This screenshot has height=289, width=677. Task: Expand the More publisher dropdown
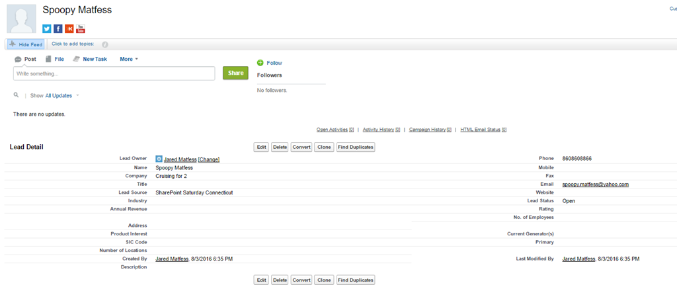pos(129,59)
